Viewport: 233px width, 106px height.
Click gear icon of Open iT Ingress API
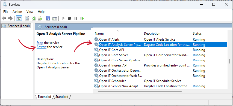tap(96, 65)
